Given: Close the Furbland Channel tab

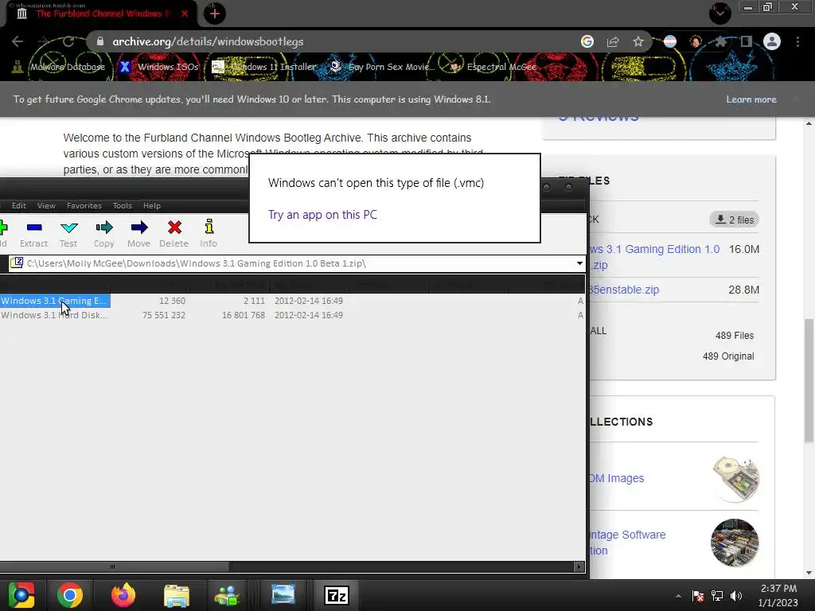Looking at the screenshot, I should tap(185, 14).
